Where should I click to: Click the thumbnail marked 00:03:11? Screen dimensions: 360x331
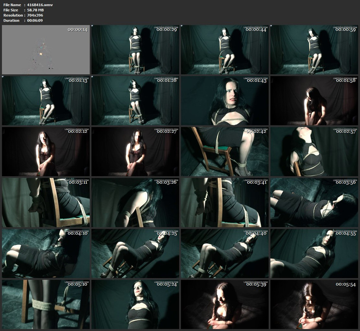tap(46, 202)
